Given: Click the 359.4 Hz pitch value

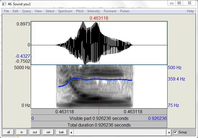Looking at the screenshot, I should 176,79.
